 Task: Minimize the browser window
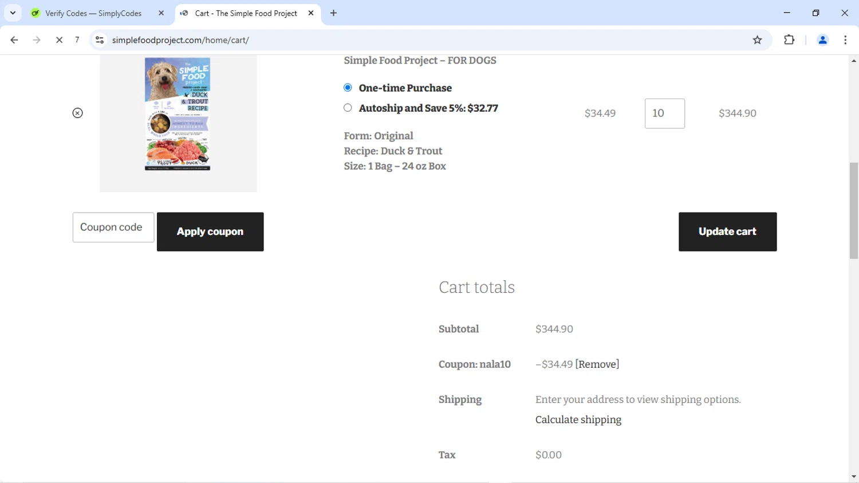coord(787,13)
